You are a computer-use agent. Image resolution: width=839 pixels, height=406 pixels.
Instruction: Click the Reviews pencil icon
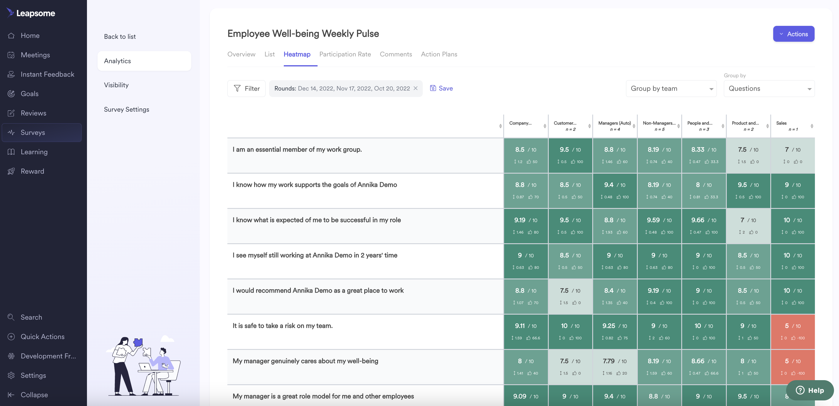11,113
